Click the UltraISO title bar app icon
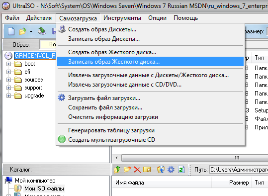 tap(5, 6)
